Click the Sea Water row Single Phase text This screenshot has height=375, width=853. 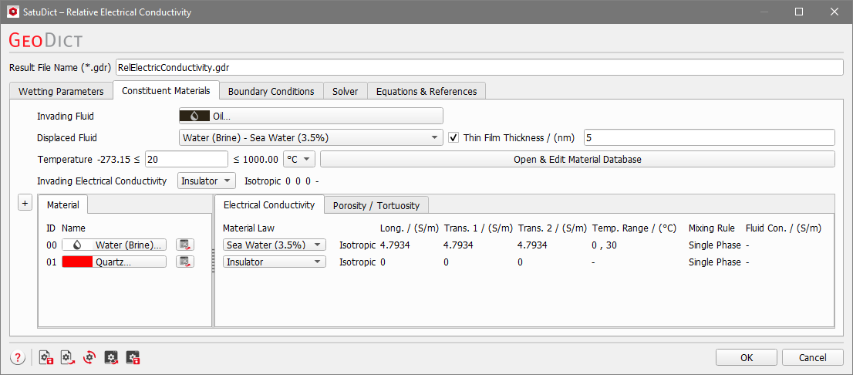click(714, 245)
